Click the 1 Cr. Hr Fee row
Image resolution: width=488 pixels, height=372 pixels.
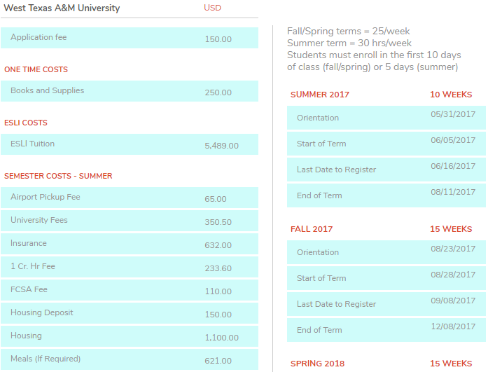click(130, 267)
